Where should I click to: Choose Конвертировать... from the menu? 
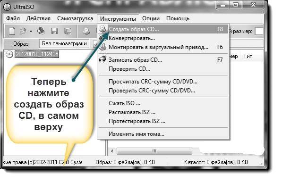click(x=163, y=38)
